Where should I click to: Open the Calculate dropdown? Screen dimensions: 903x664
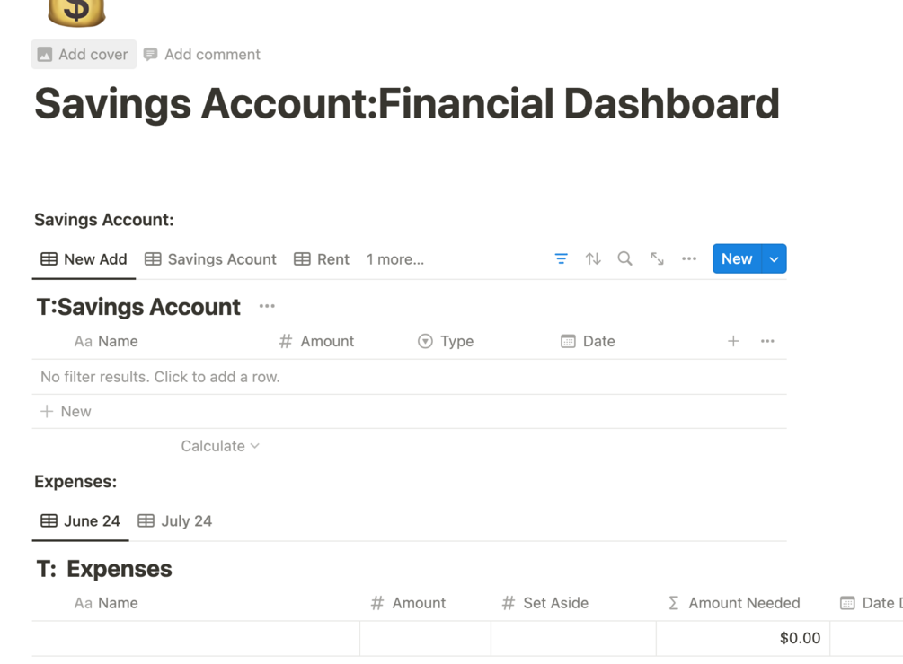tap(220, 446)
